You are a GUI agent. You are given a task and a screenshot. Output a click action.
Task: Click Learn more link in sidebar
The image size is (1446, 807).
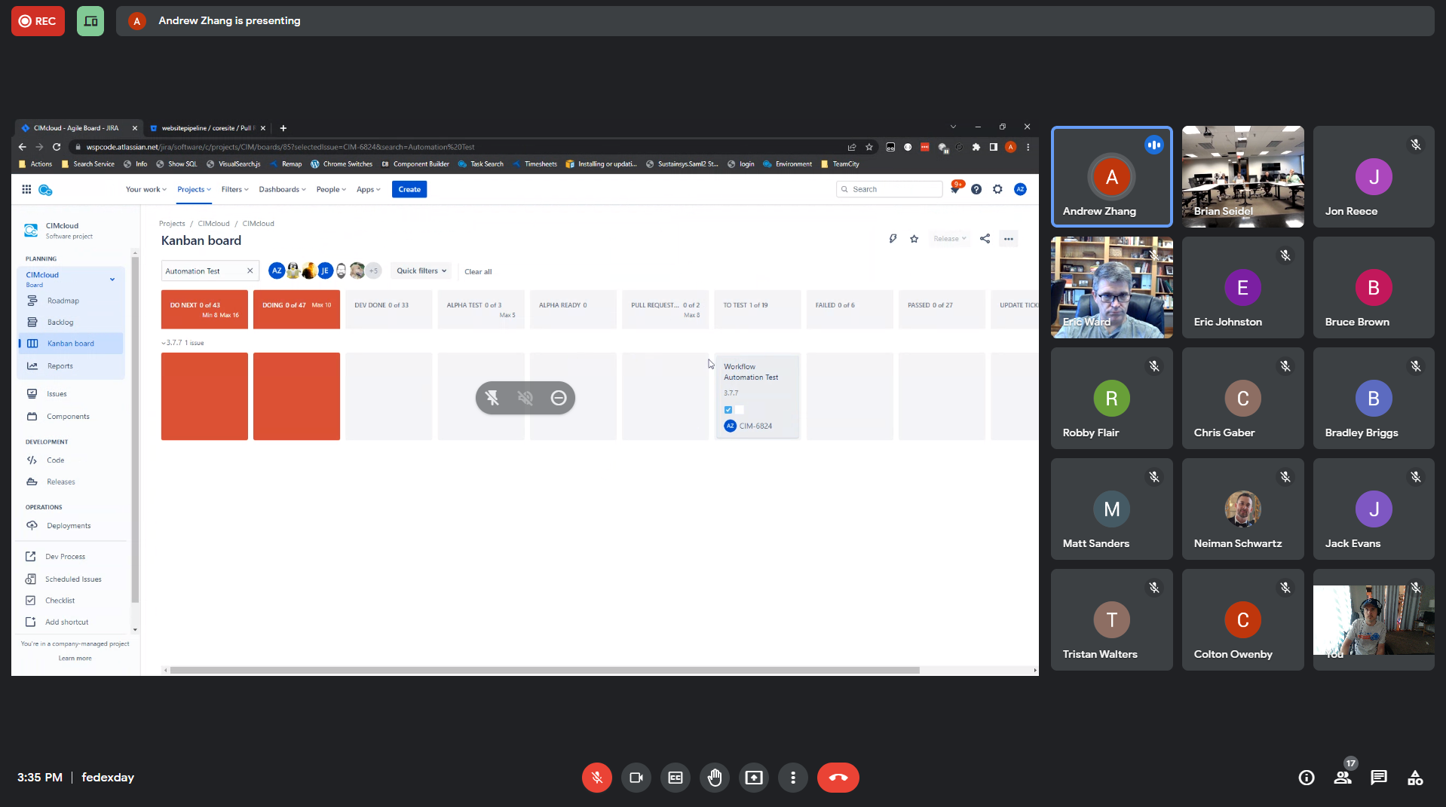click(75, 659)
